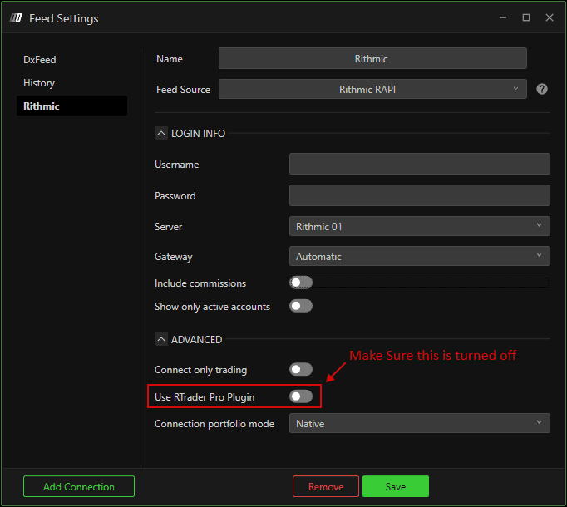
Task: Click the Show only active accounts label
Action: click(212, 307)
